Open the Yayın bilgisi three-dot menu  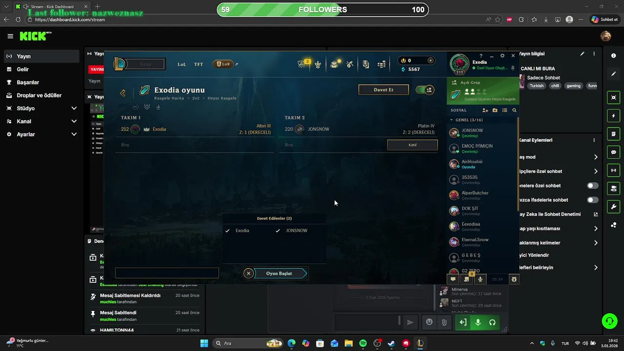point(594,54)
